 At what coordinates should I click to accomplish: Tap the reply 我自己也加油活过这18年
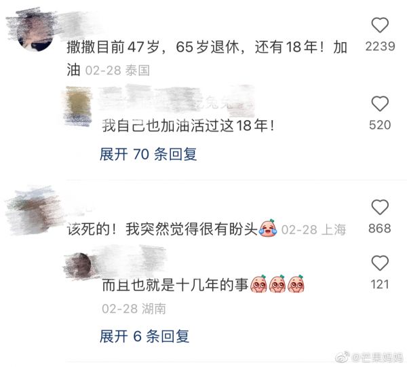pos(188,125)
